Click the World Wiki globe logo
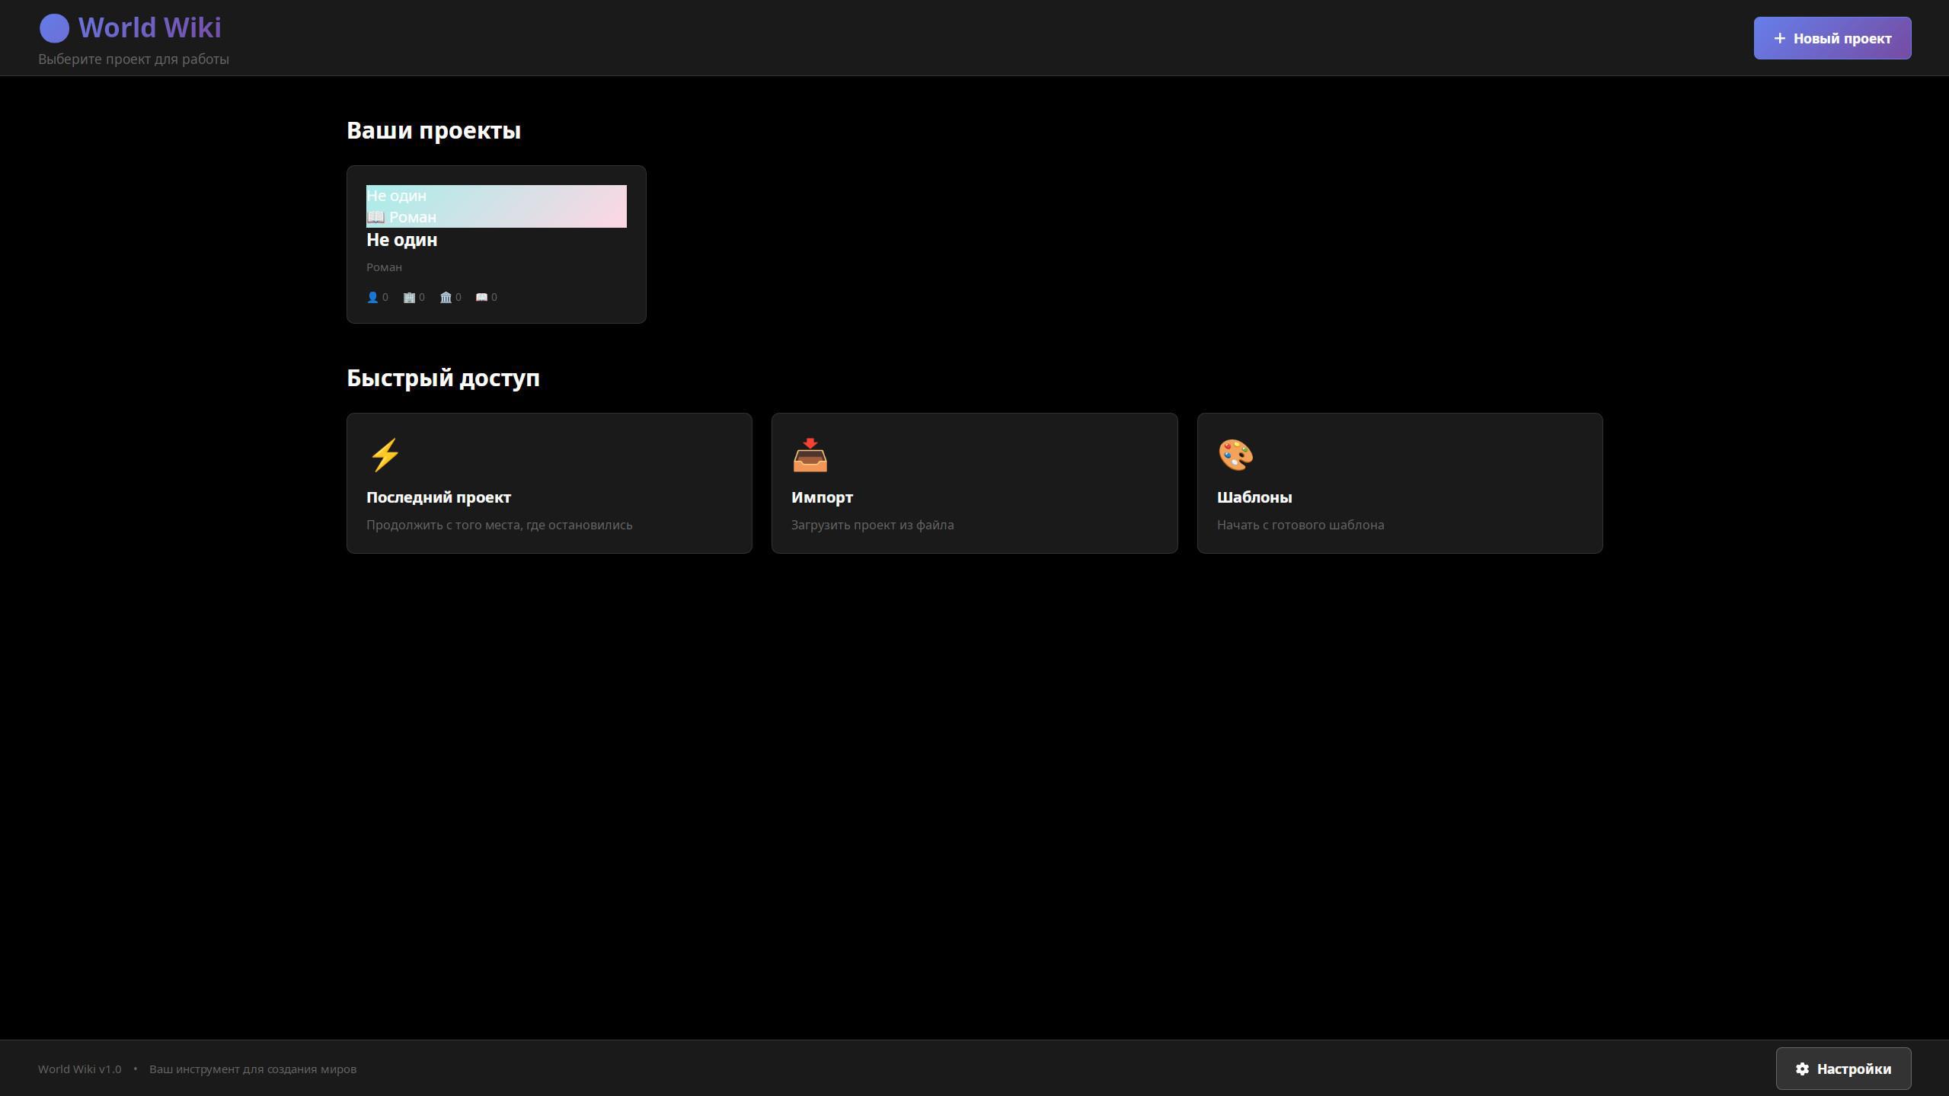Screen dimensions: 1949x1096 pos(54,29)
